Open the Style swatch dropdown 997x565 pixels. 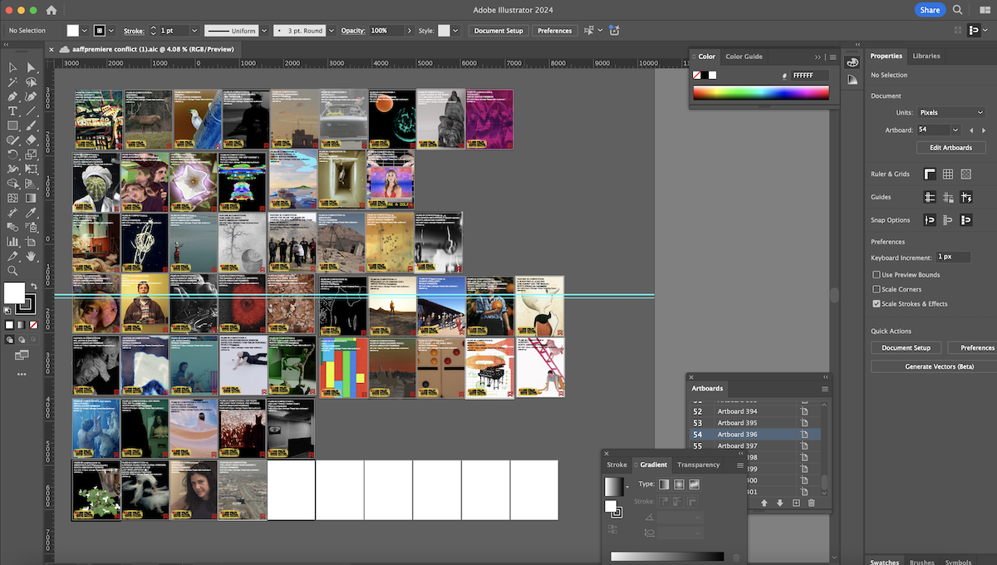click(x=455, y=31)
